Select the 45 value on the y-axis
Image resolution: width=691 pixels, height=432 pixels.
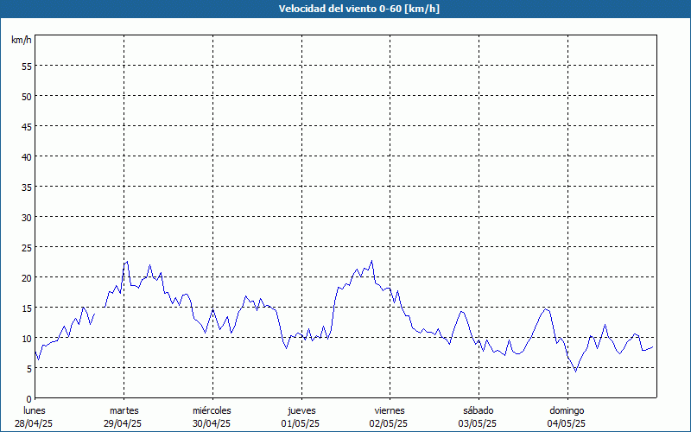click(27, 126)
